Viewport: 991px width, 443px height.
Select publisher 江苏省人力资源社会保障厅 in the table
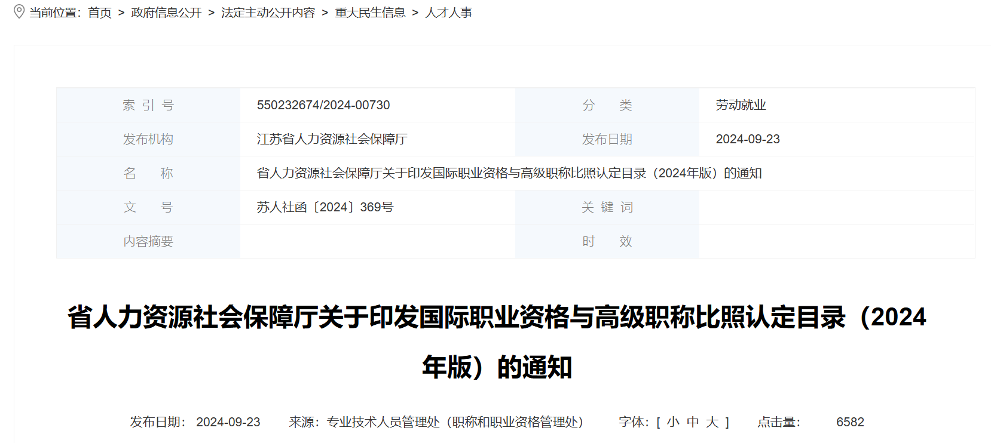(332, 139)
